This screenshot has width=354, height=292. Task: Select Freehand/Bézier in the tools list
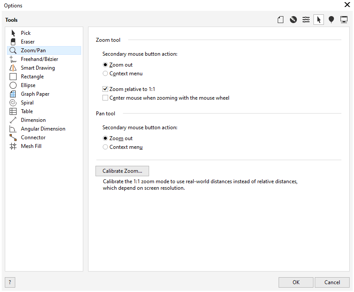(x=39, y=59)
